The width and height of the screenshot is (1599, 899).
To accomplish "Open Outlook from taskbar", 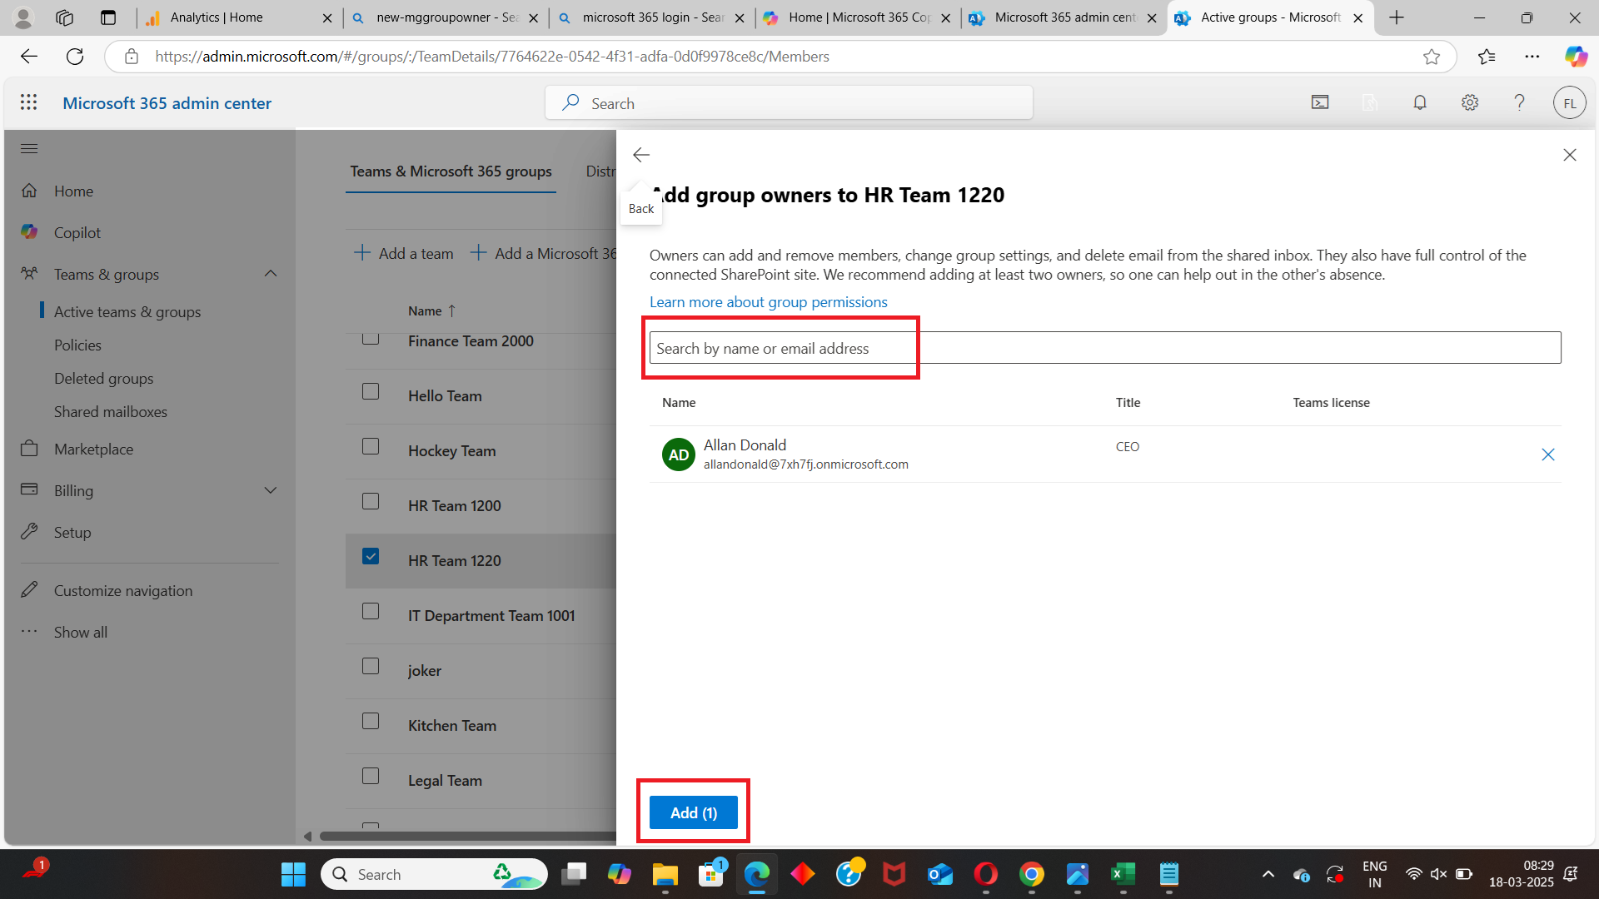I will click(x=939, y=874).
